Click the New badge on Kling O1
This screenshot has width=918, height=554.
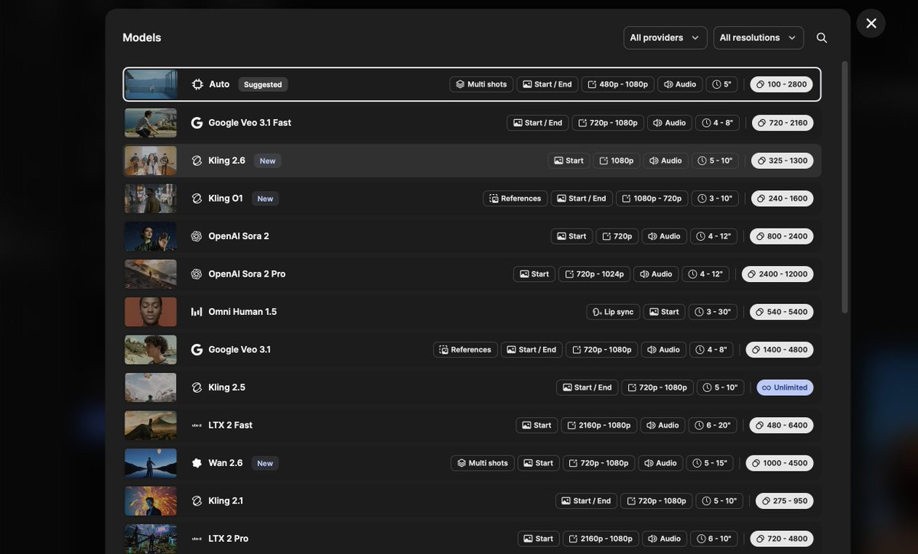pyautogui.click(x=265, y=198)
